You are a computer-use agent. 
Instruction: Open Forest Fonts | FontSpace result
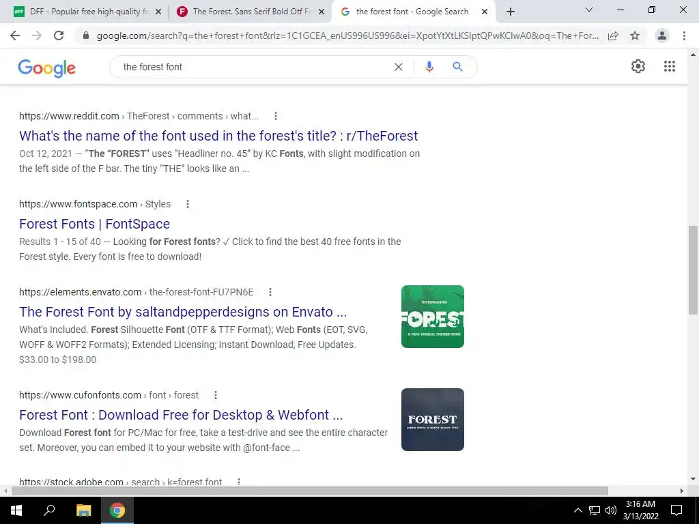94,224
